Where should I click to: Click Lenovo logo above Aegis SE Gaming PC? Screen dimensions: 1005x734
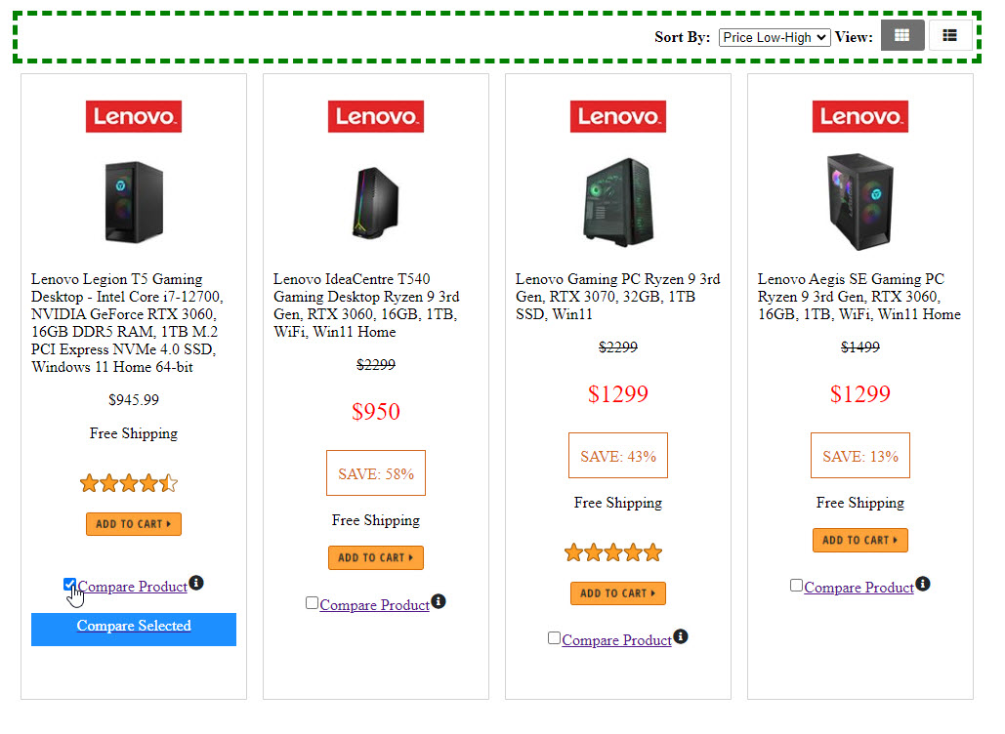click(x=860, y=116)
